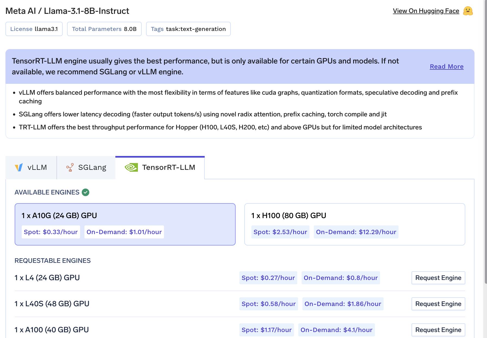Click the 1 x L40S (48 GB) GPU label
The height and width of the screenshot is (338, 487).
click(52, 304)
